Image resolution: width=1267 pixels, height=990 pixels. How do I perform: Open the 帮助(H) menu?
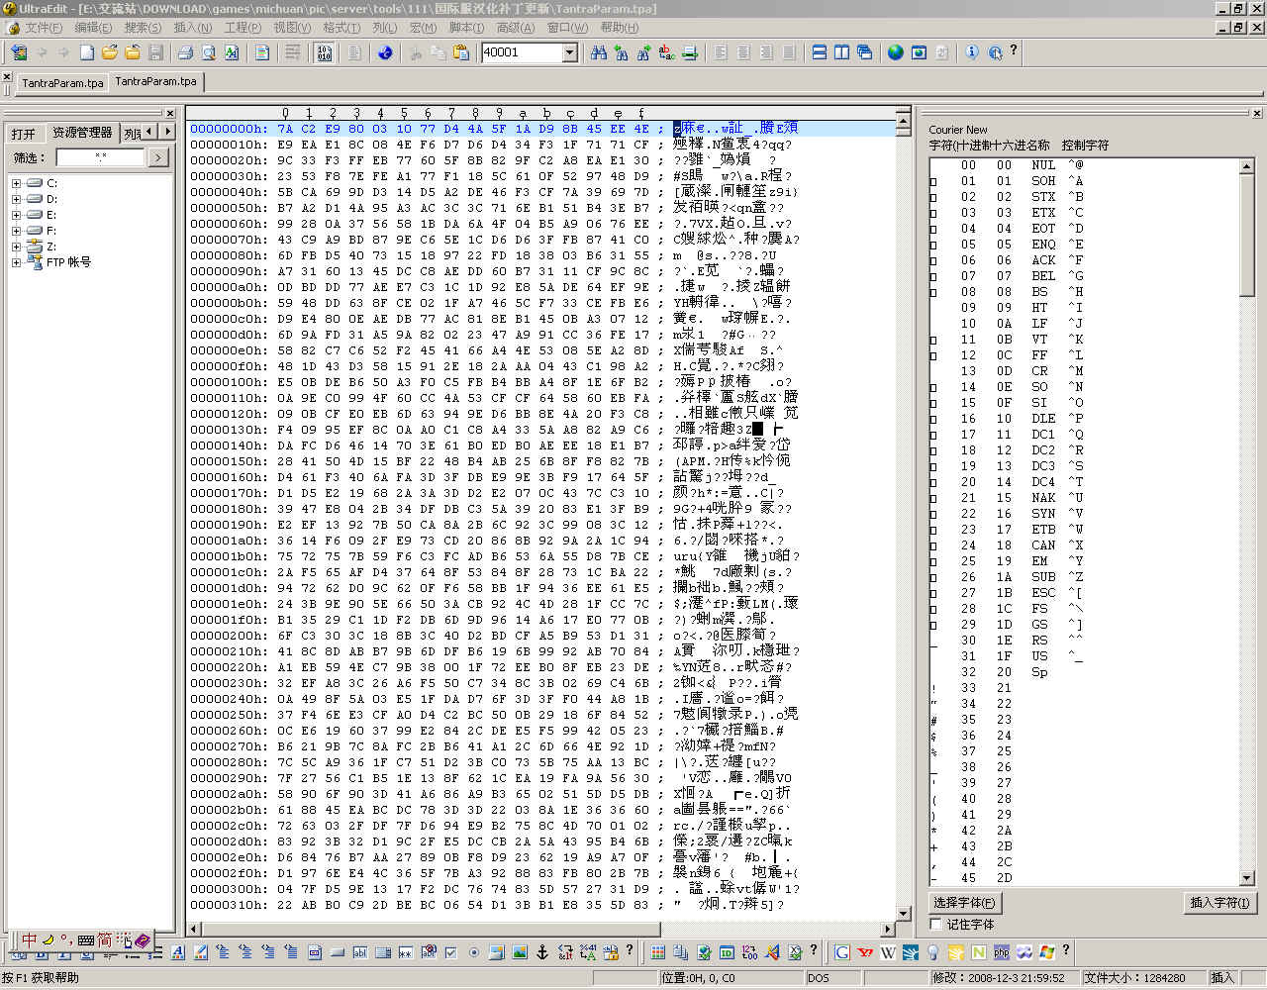coord(620,28)
